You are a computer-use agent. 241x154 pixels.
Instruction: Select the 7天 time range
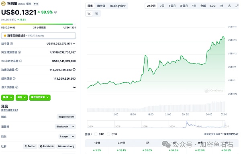(162, 6)
